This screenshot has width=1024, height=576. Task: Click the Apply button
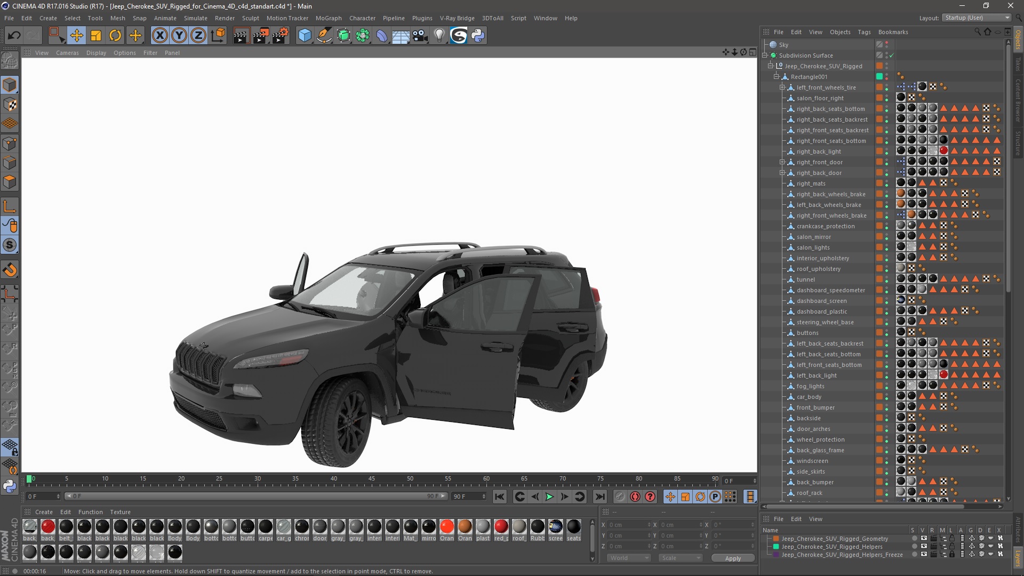click(733, 558)
